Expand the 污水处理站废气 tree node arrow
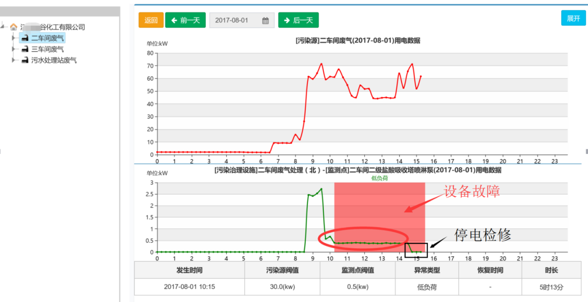The width and height of the screenshot is (588, 302). (14, 60)
